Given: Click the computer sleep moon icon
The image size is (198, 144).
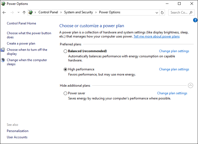Looking at the screenshot, I should 3,60.
